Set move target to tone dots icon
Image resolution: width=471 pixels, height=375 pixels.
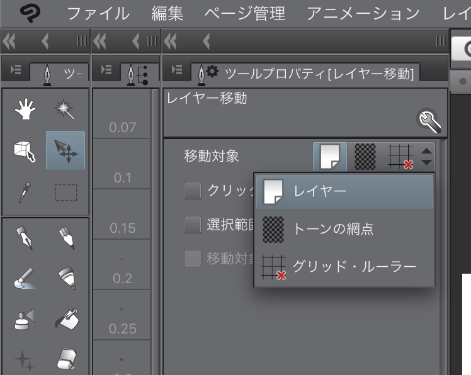[x=365, y=157]
